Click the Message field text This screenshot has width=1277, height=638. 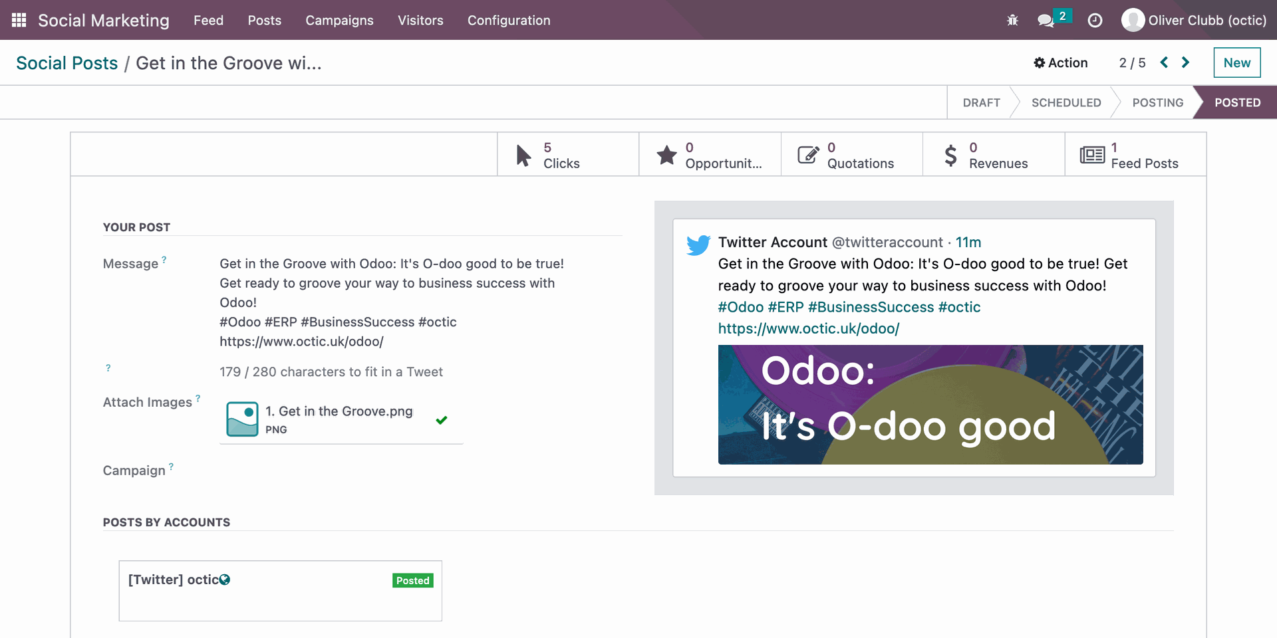392,302
